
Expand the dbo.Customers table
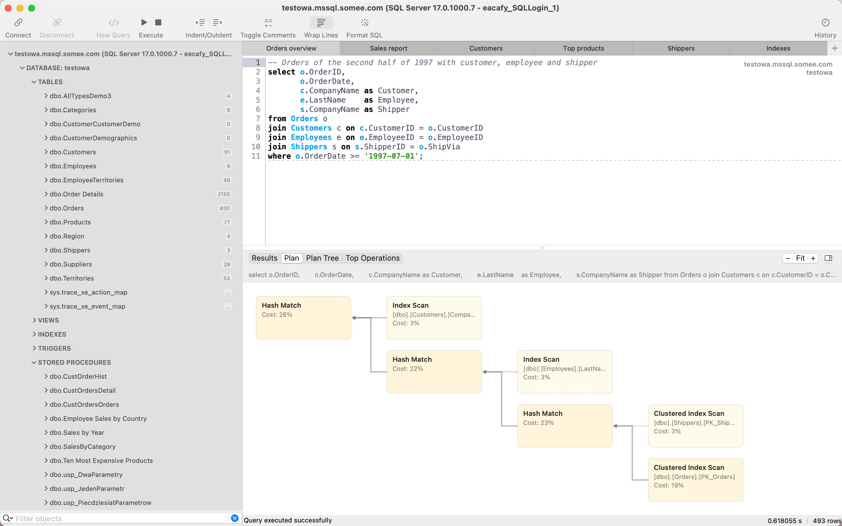[46, 152]
